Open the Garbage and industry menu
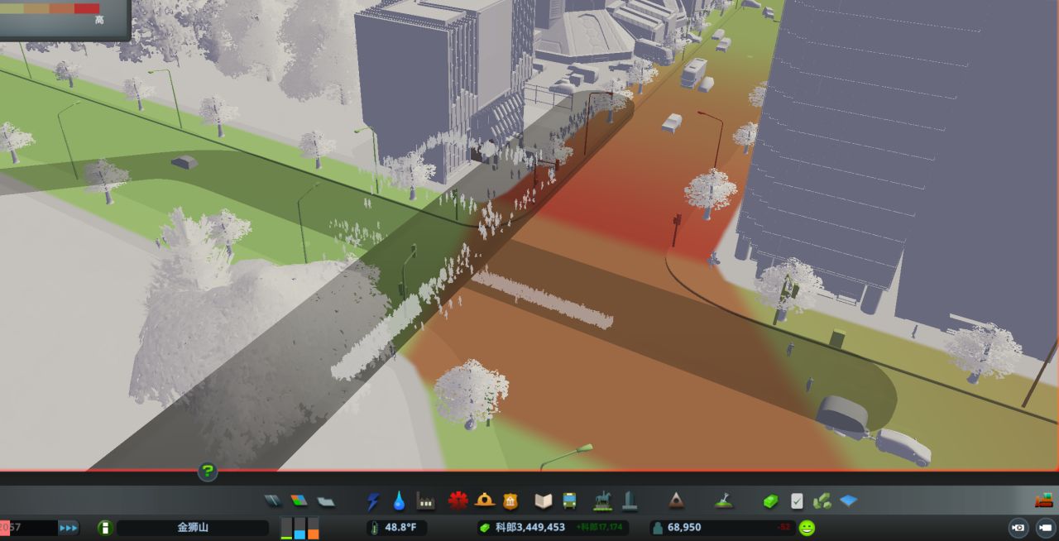This screenshot has height=541, width=1059. tap(426, 500)
